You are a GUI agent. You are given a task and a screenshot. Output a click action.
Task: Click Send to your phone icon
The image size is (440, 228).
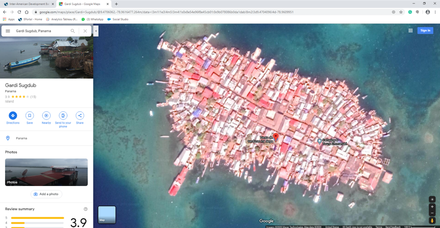63,116
